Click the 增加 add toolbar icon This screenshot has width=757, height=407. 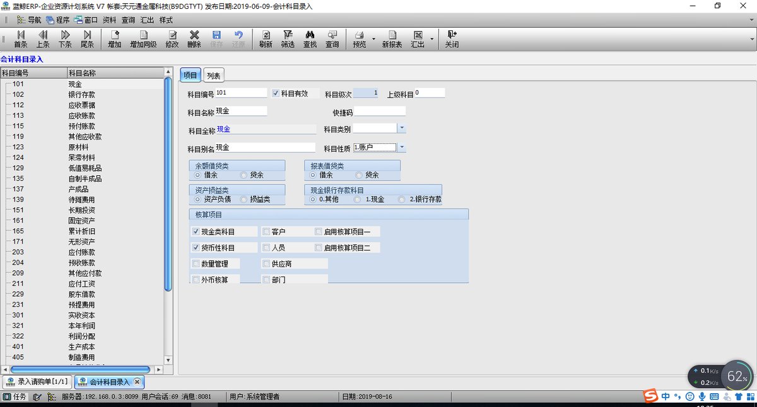coord(114,39)
